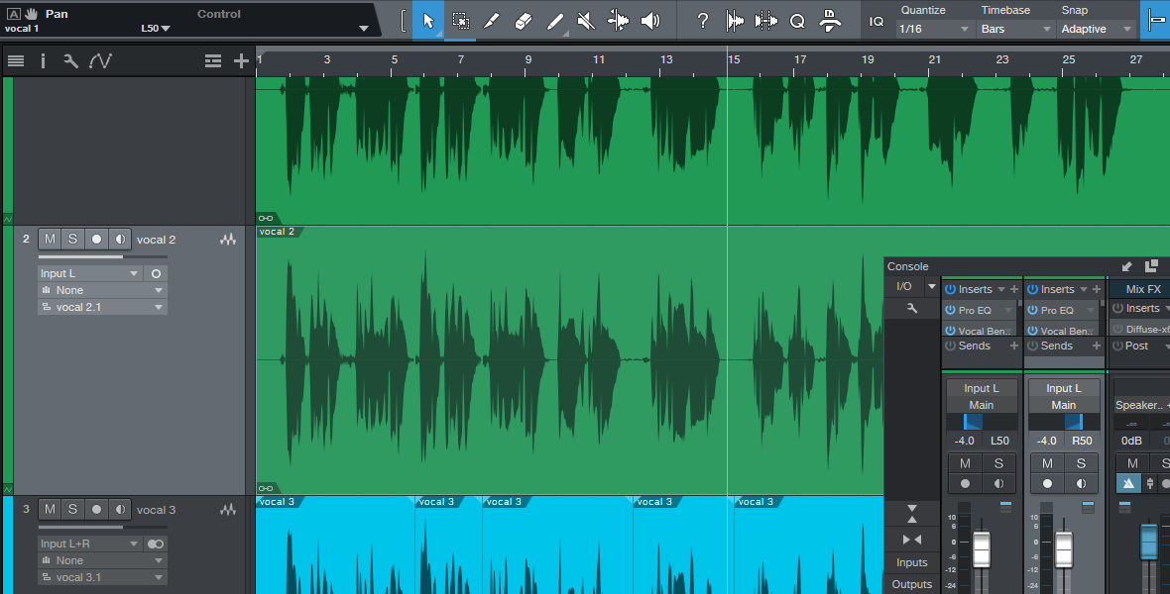This screenshot has height=594, width=1170.
Task: Toggle monitoring on vocal 2 track
Action: [x=120, y=240]
